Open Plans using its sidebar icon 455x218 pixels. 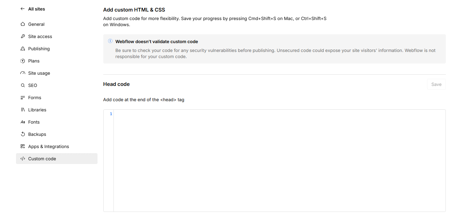point(23,61)
